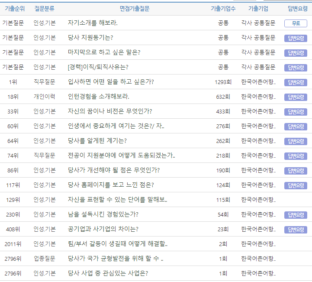Select question 당사가 개선해야 될 점은 무엇인가?
The width and height of the screenshot is (312, 282).
(114, 170)
